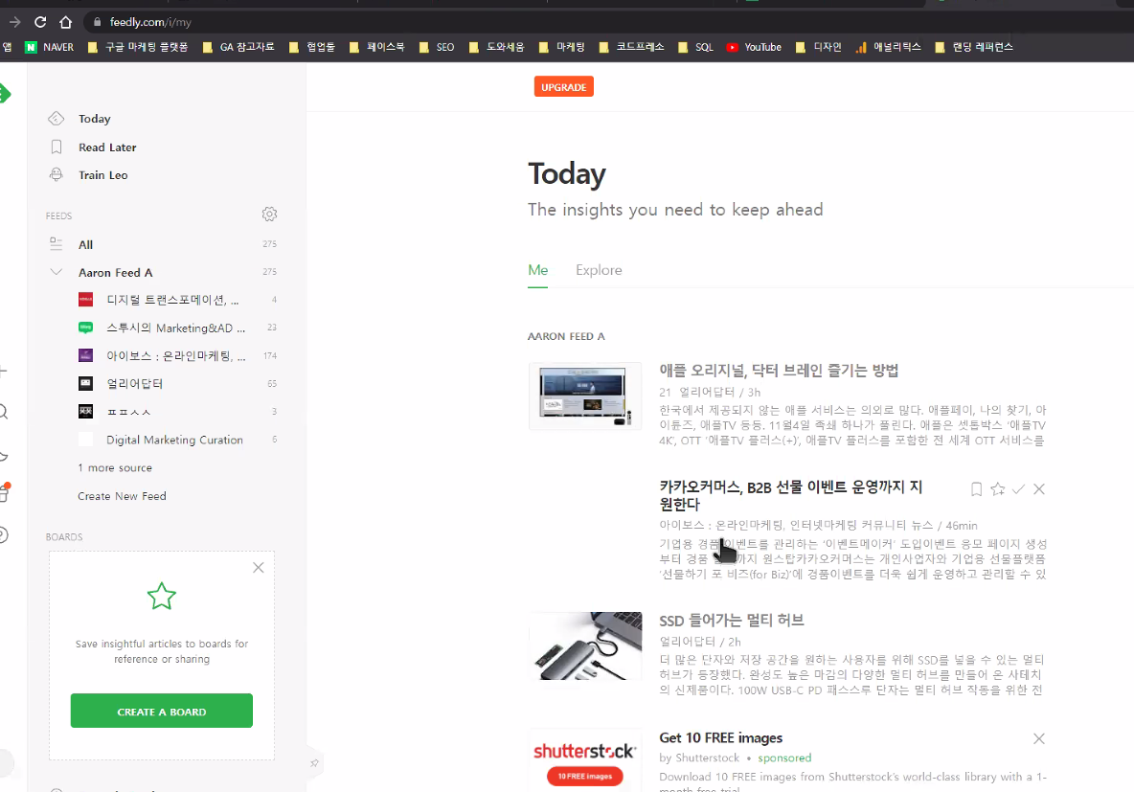1134x792 pixels.
Task: Open article 카카오커머스, B2B 선물 이벤트
Action: click(790, 495)
